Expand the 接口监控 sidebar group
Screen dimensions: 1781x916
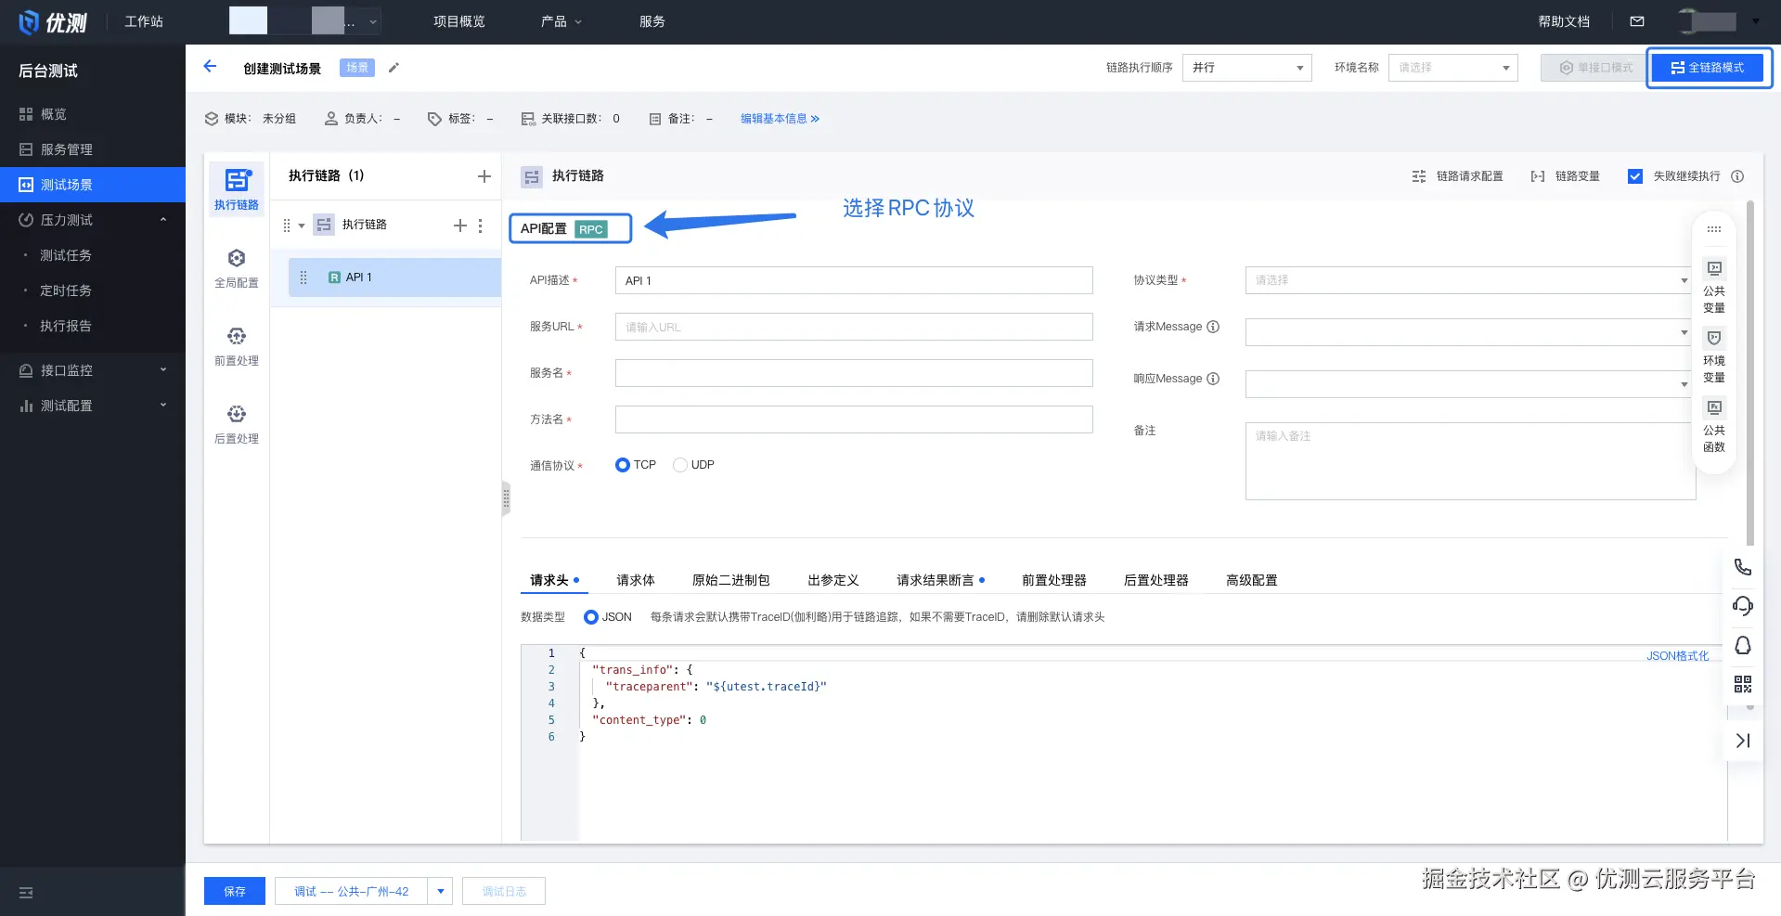(163, 370)
